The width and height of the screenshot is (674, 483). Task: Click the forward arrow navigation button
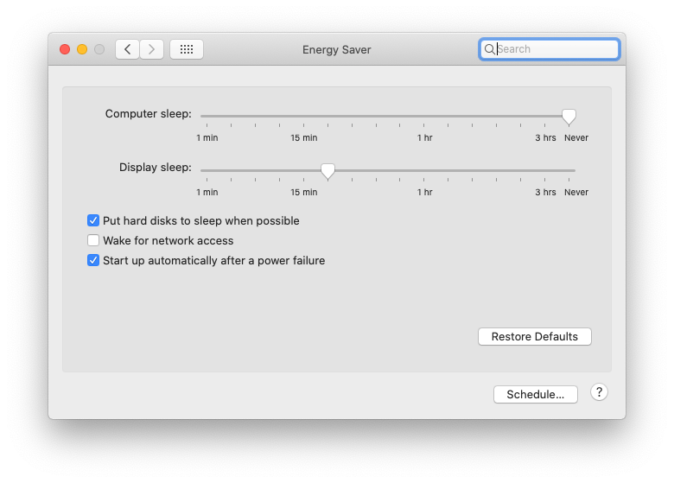(152, 49)
